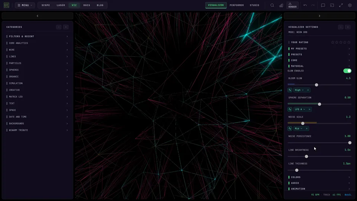Expand all Visualizer Settings with plus button
Viewport: 357px width, 201px height.
click(348, 27)
